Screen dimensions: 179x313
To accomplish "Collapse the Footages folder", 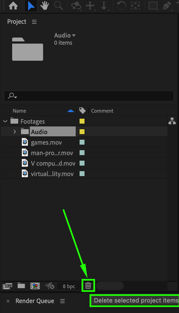I will coord(5,121).
